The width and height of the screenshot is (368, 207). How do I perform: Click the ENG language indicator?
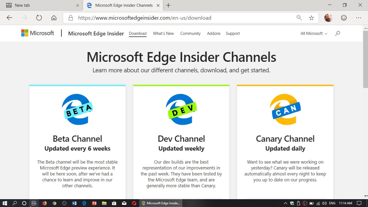click(332, 203)
